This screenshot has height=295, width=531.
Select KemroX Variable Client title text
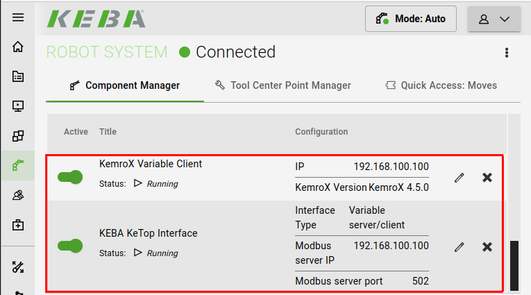[x=151, y=164]
